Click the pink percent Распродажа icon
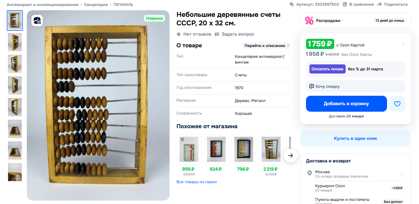Screen dimensions: 419x204 pyautogui.click(x=309, y=21)
